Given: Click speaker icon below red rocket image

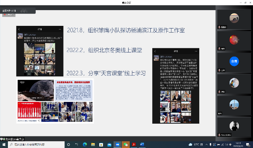Looking at the screenshot, I should [x=39, y=121].
